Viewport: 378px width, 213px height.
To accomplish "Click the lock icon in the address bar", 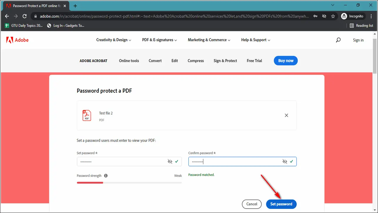I will coord(35,16).
